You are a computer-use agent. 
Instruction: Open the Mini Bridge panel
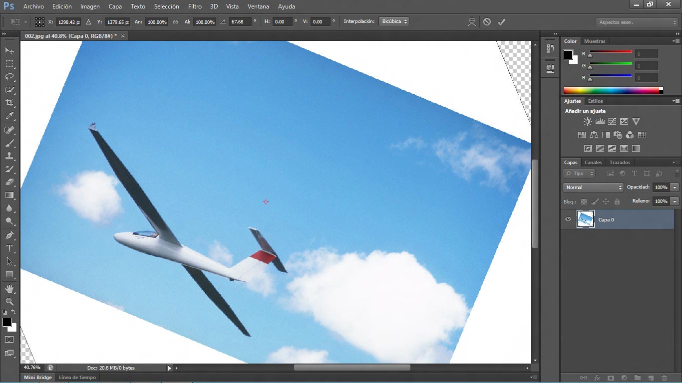coord(38,378)
